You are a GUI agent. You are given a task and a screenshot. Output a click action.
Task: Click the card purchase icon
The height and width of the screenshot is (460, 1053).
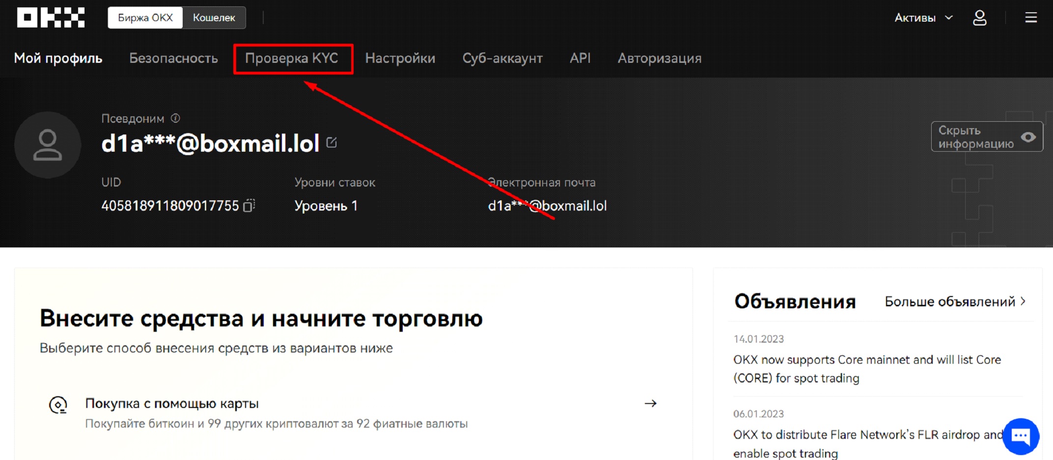pyautogui.click(x=59, y=405)
